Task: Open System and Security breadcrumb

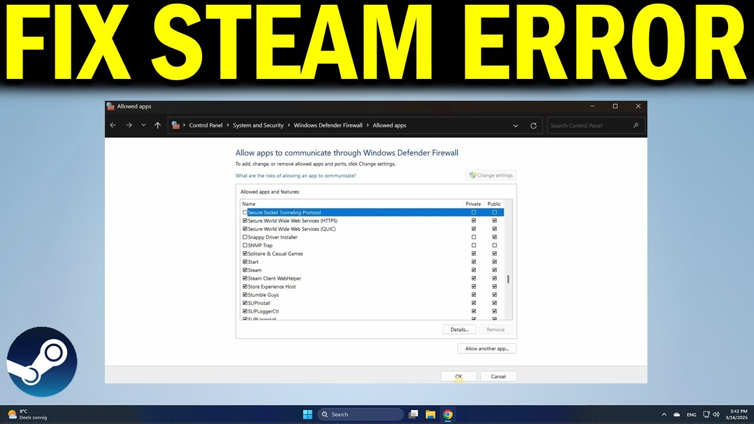Action: 258,125
